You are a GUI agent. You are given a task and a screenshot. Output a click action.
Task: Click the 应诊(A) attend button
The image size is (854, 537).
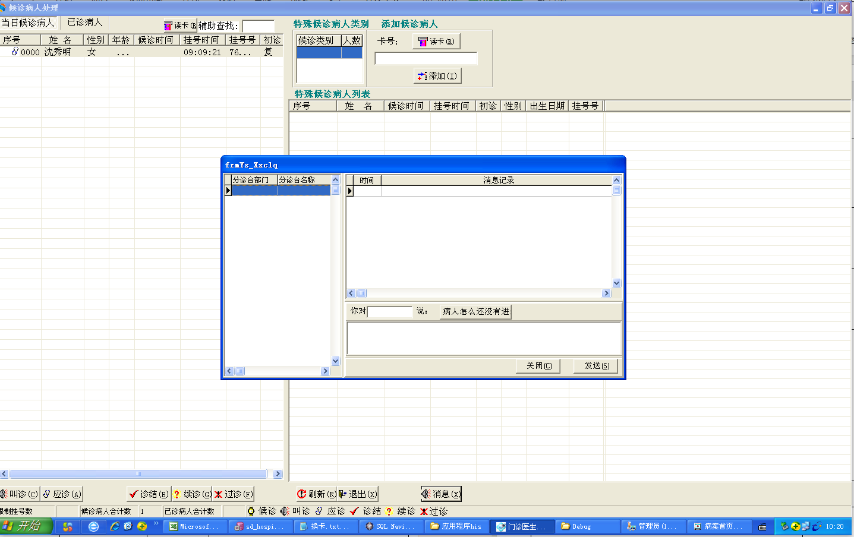pos(62,494)
